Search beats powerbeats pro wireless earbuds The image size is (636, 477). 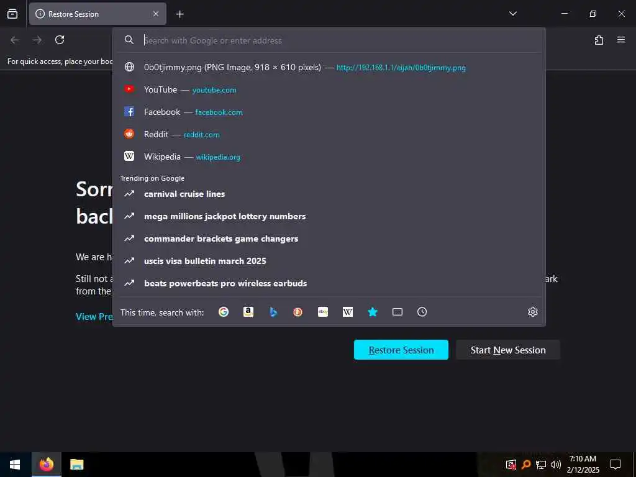coord(329,283)
